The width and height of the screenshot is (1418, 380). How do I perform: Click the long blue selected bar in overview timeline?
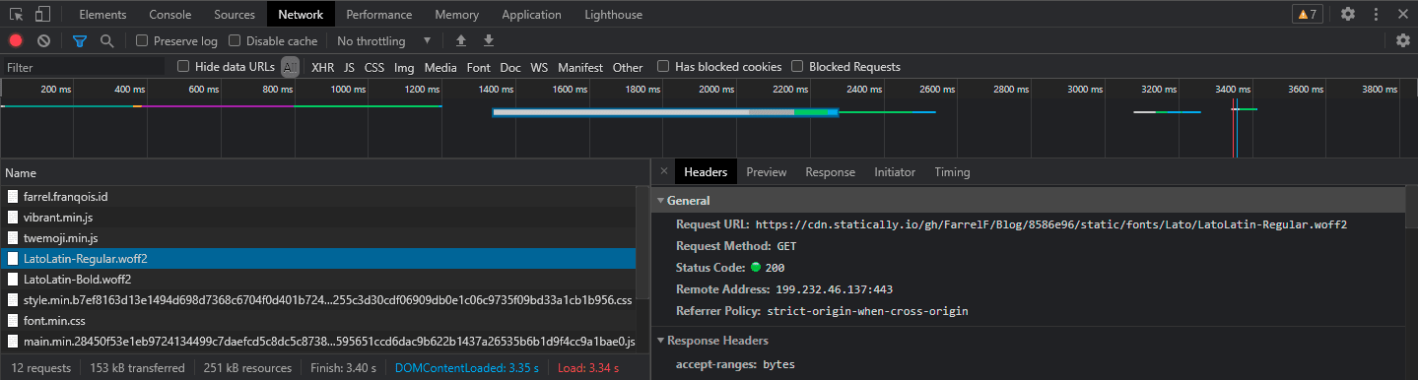(x=665, y=112)
